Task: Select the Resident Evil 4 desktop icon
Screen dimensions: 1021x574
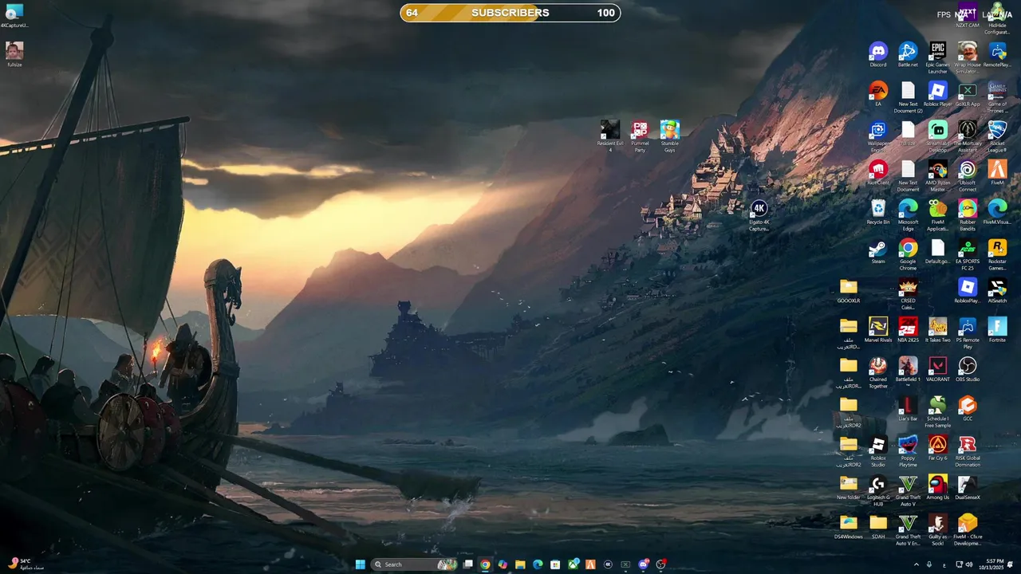Action: click(610, 136)
